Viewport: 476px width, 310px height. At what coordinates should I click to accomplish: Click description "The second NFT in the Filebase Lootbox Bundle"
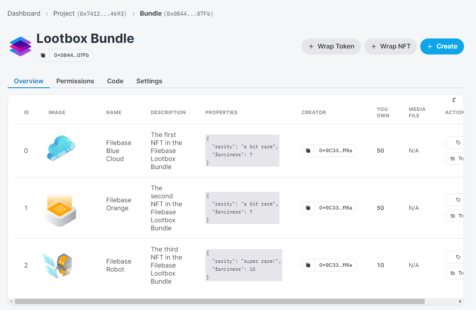tap(166, 208)
